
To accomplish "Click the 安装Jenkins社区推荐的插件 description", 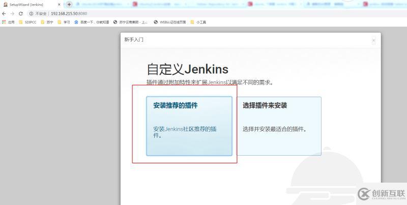I will [185, 132].
